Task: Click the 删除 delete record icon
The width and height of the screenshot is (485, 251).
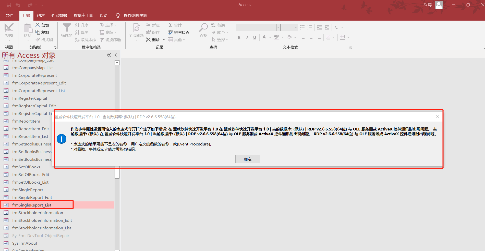Action: (x=148, y=40)
